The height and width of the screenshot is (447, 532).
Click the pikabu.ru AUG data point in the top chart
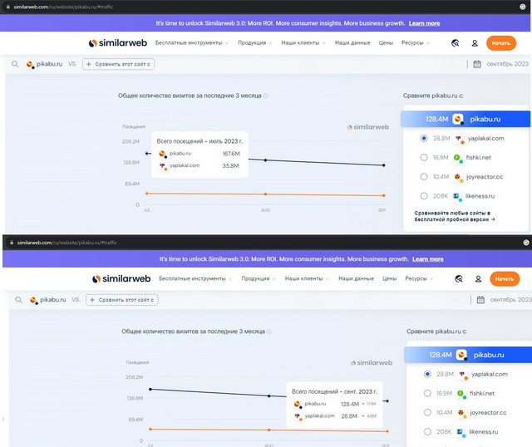[265, 160]
